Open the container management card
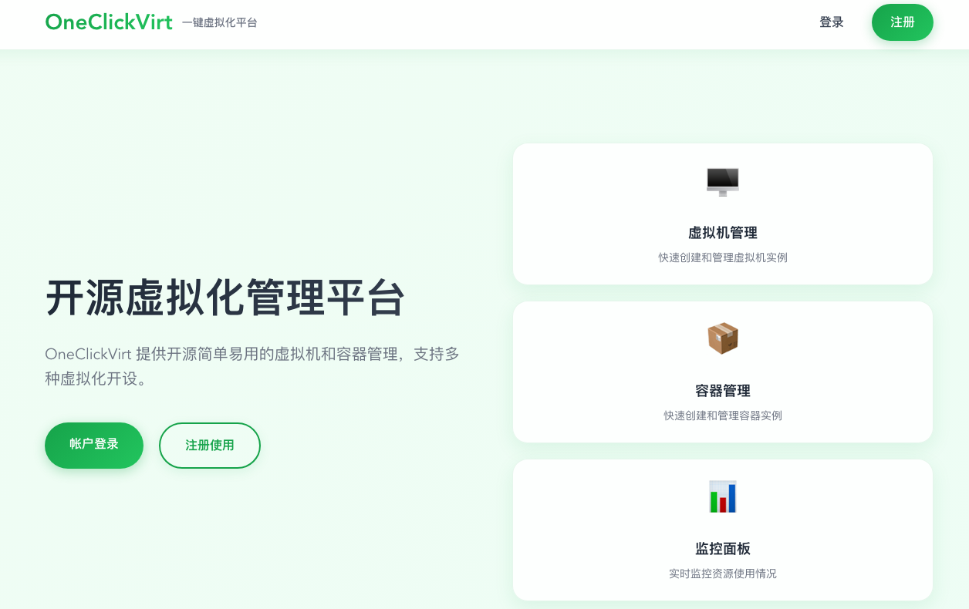The image size is (969, 609). click(723, 372)
